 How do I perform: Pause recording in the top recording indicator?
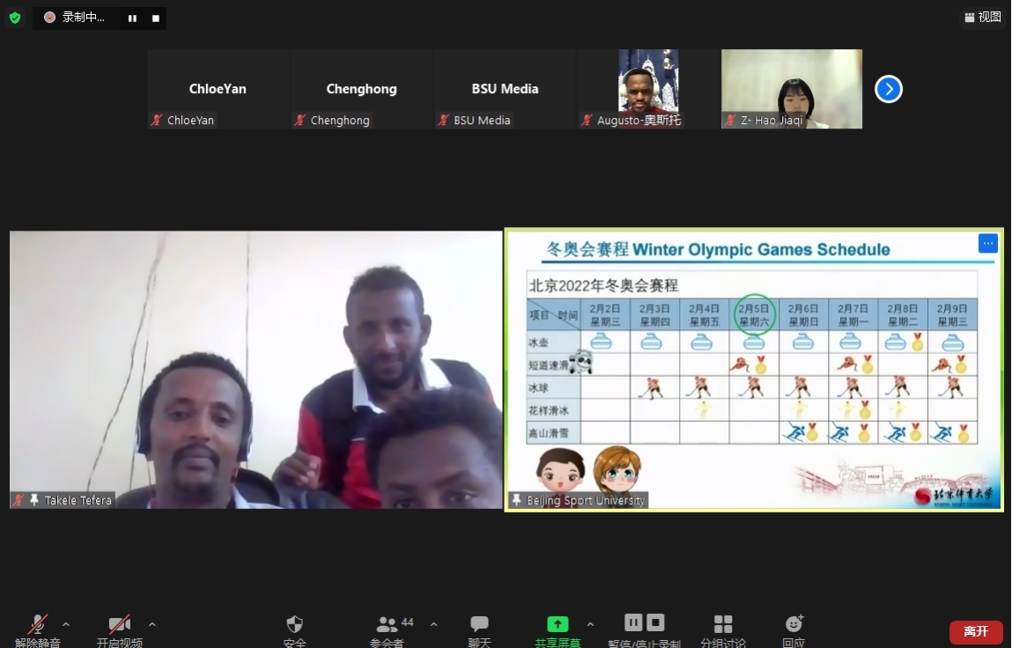click(x=132, y=18)
